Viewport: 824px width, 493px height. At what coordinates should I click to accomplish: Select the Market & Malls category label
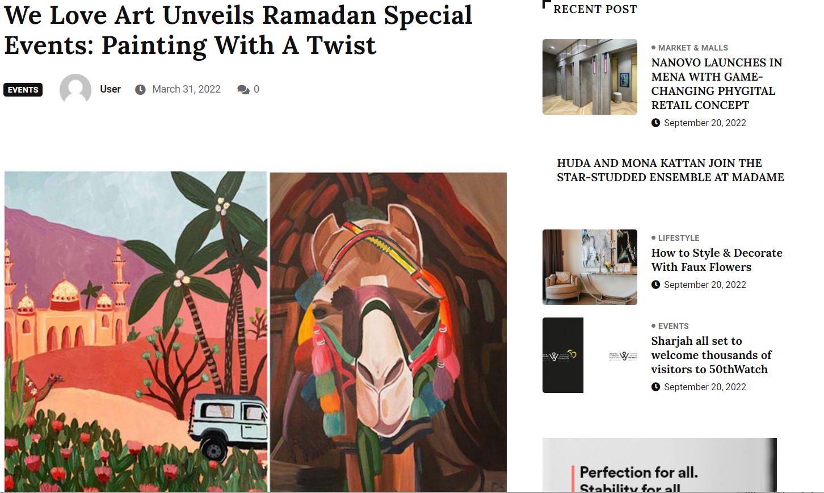click(x=693, y=48)
